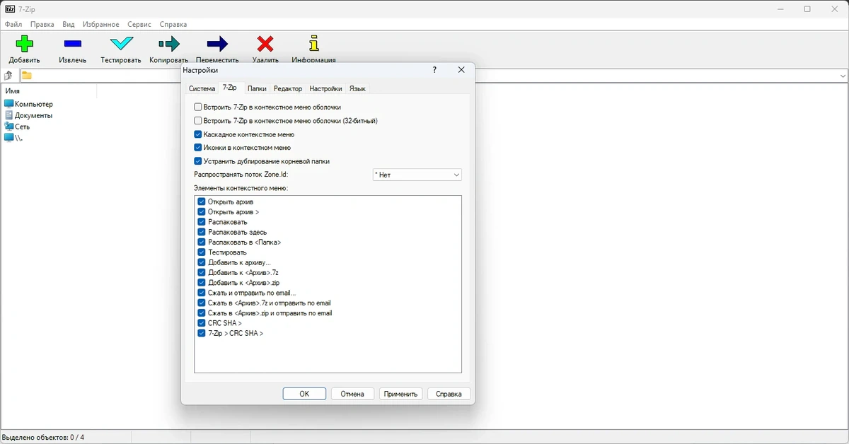Viewport: 849px width, 444px height.
Task: Uncheck Добавить к архиву... item
Action: [x=202, y=262]
